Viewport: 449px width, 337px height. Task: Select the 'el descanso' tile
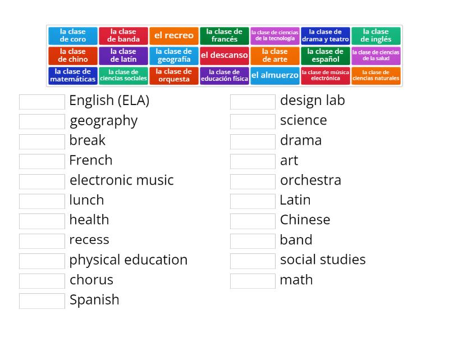pyautogui.click(x=224, y=55)
